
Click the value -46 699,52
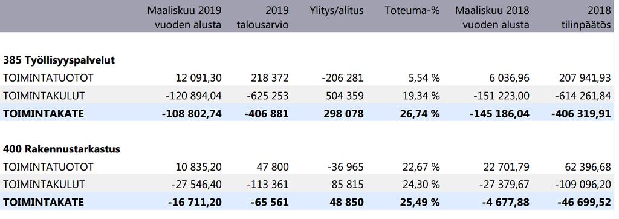pos(586,203)
